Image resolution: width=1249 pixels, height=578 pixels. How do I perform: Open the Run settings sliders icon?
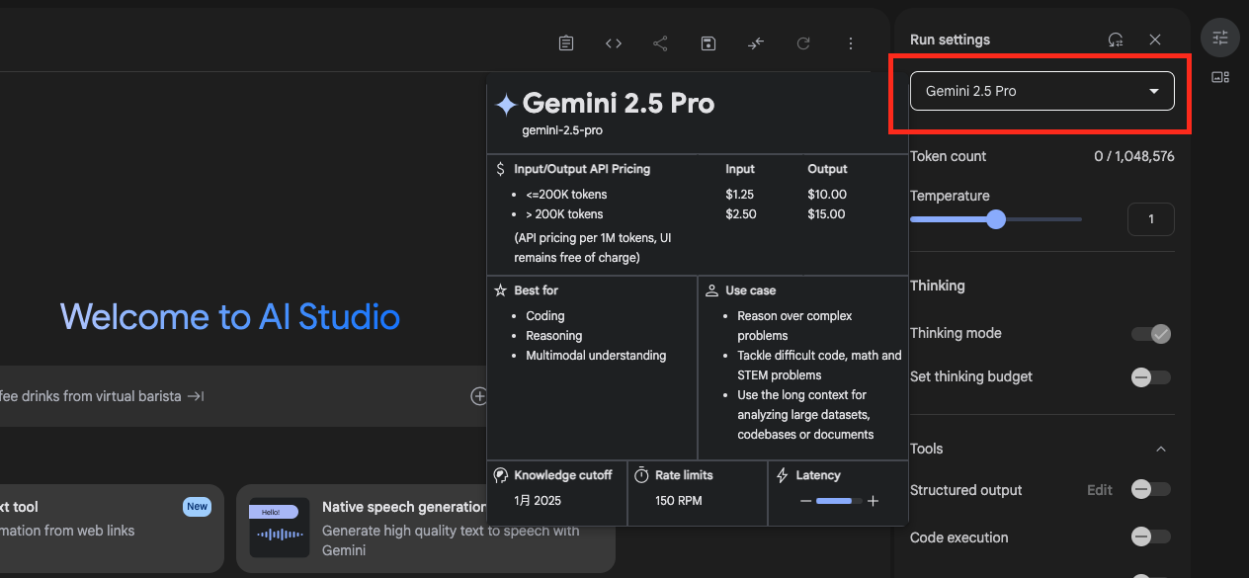coord(1219,37)
